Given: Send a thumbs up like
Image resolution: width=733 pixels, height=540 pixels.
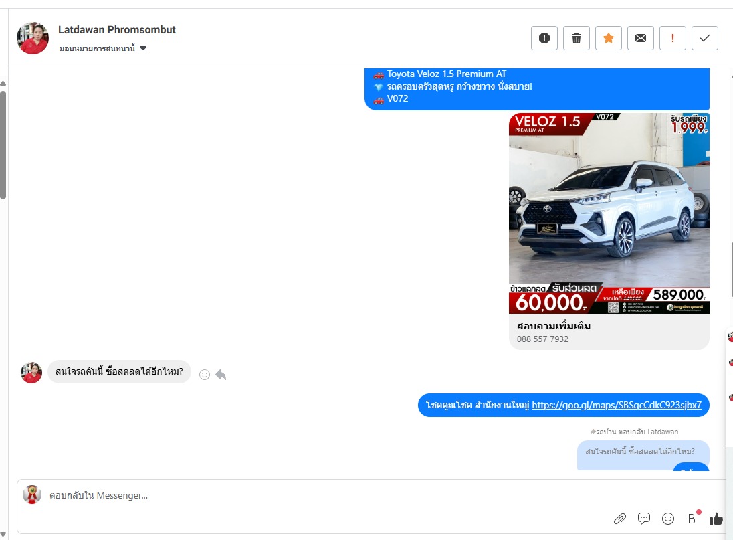Looking at the screenshot, I should 716,519.
